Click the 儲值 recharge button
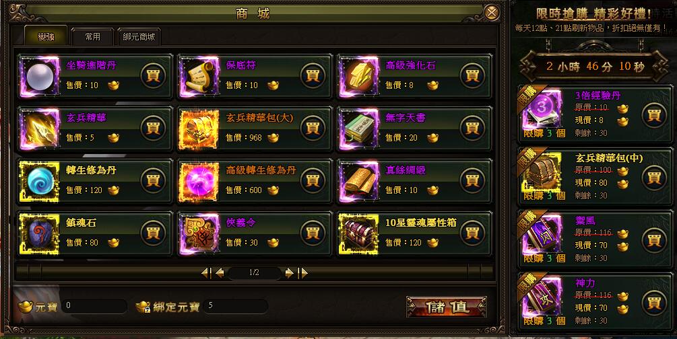Screen dimensions: 677x339 pyautogui.click(x=447, y=307)
